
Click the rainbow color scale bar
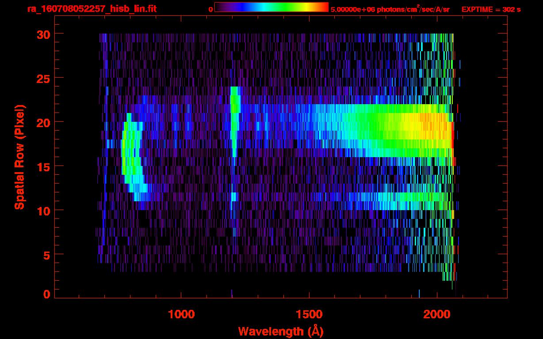pyautogui.click(x=271, y=7)
